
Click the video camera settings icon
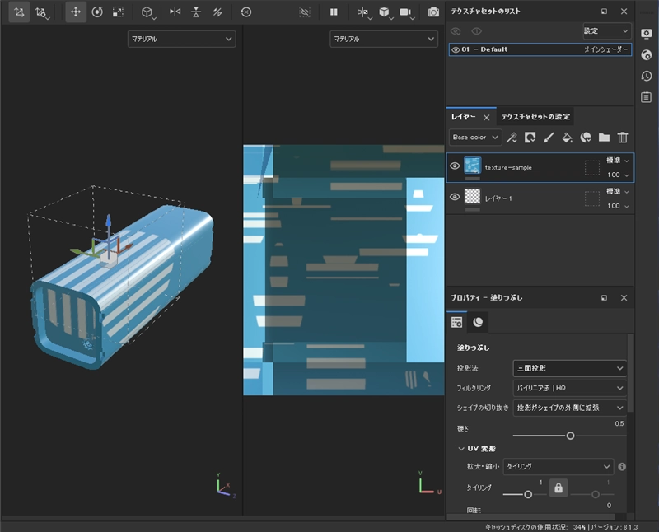(x=405, y=12)
